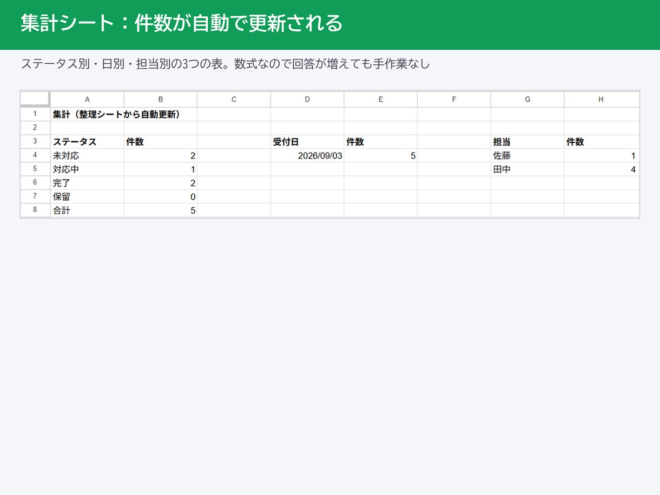660x495 pixels.
Task: Click the '完了' cell
Action: (87, 183)
